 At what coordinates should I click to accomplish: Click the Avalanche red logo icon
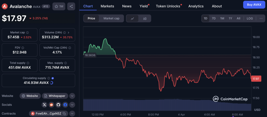pos(5,6)
